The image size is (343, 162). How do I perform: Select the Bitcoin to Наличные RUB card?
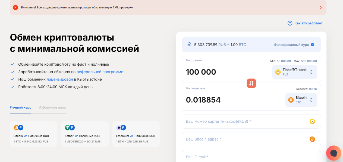point(33,134)
